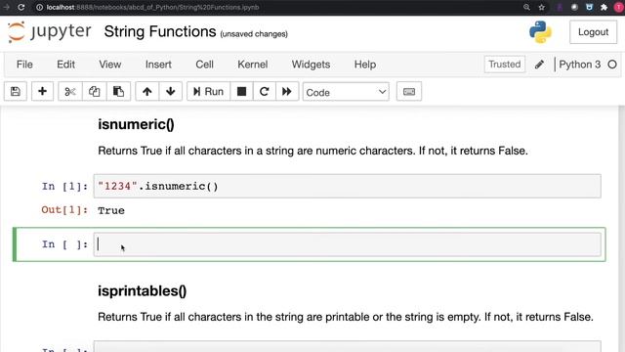
Task: Open the View menu
Action: point(110,65)
